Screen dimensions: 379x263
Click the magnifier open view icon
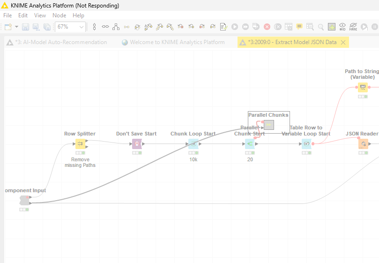(x=321, y=27)
